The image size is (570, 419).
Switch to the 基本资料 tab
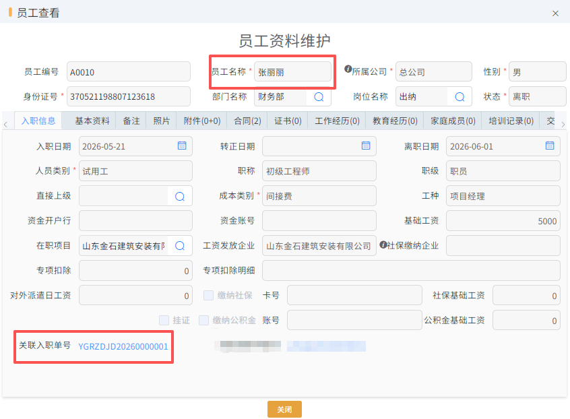pos(92,121)
